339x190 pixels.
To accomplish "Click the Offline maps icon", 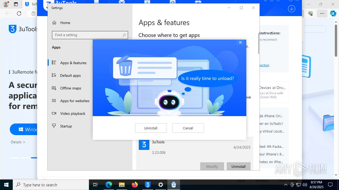I will [54, 88].
